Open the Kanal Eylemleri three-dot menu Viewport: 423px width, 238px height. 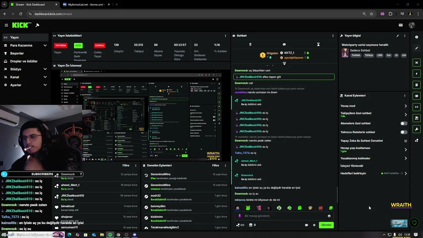405,96
